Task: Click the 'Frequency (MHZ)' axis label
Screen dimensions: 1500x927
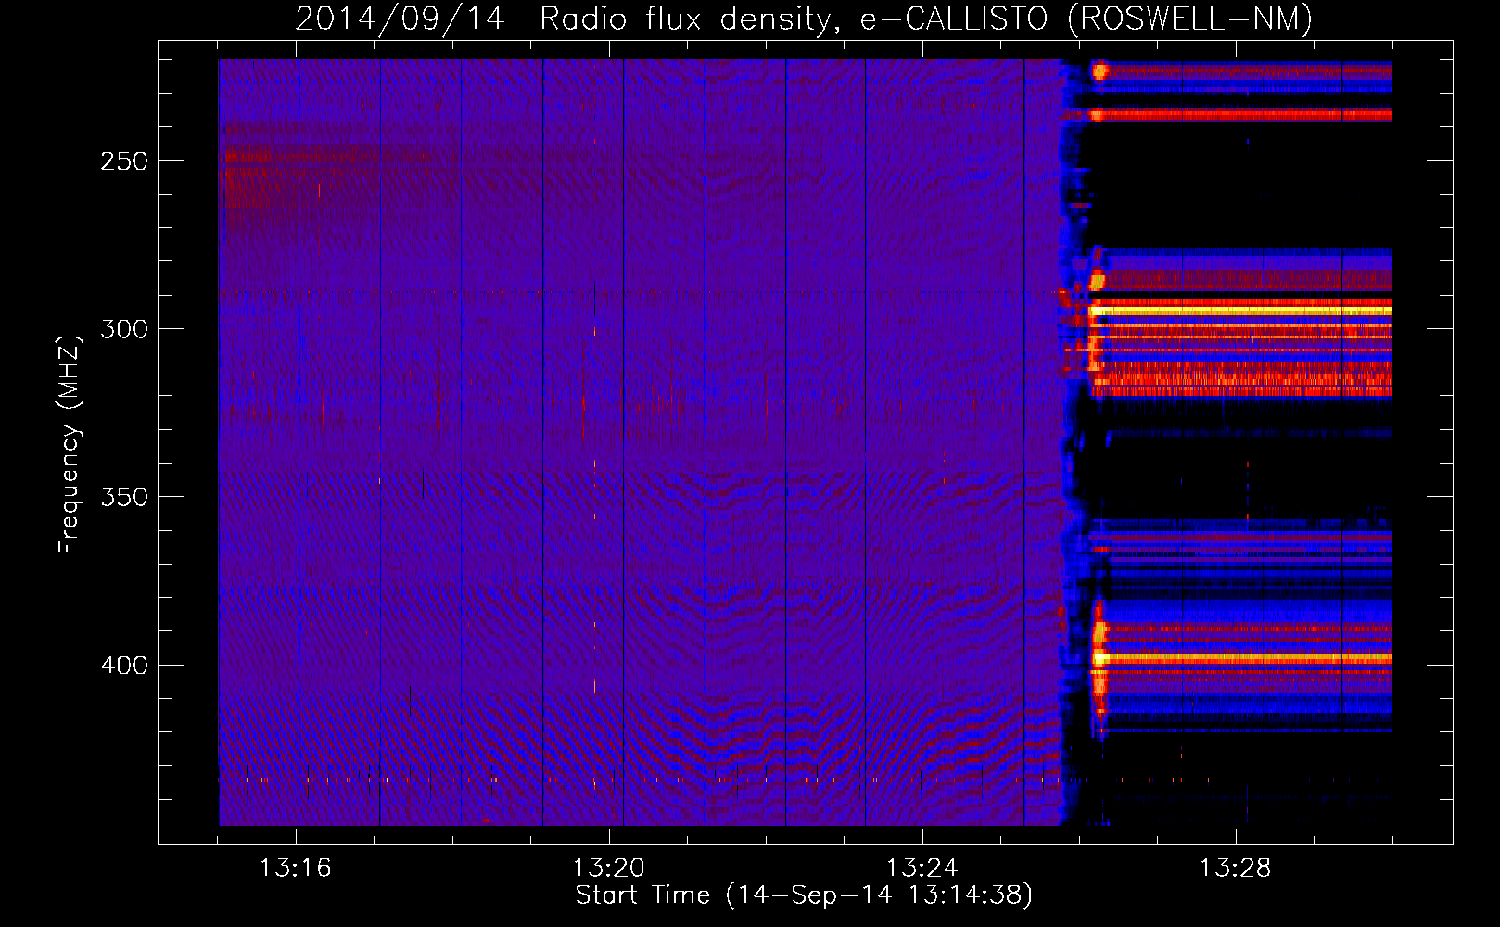Action: tap(70, 445)
